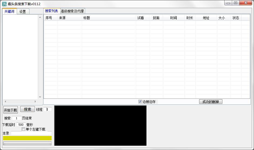
Task: Click the 时长 column header
Action: 190,18
